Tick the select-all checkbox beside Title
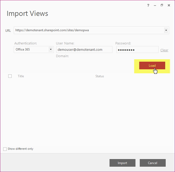Screen dimensions: 175x172 [10, 76]
